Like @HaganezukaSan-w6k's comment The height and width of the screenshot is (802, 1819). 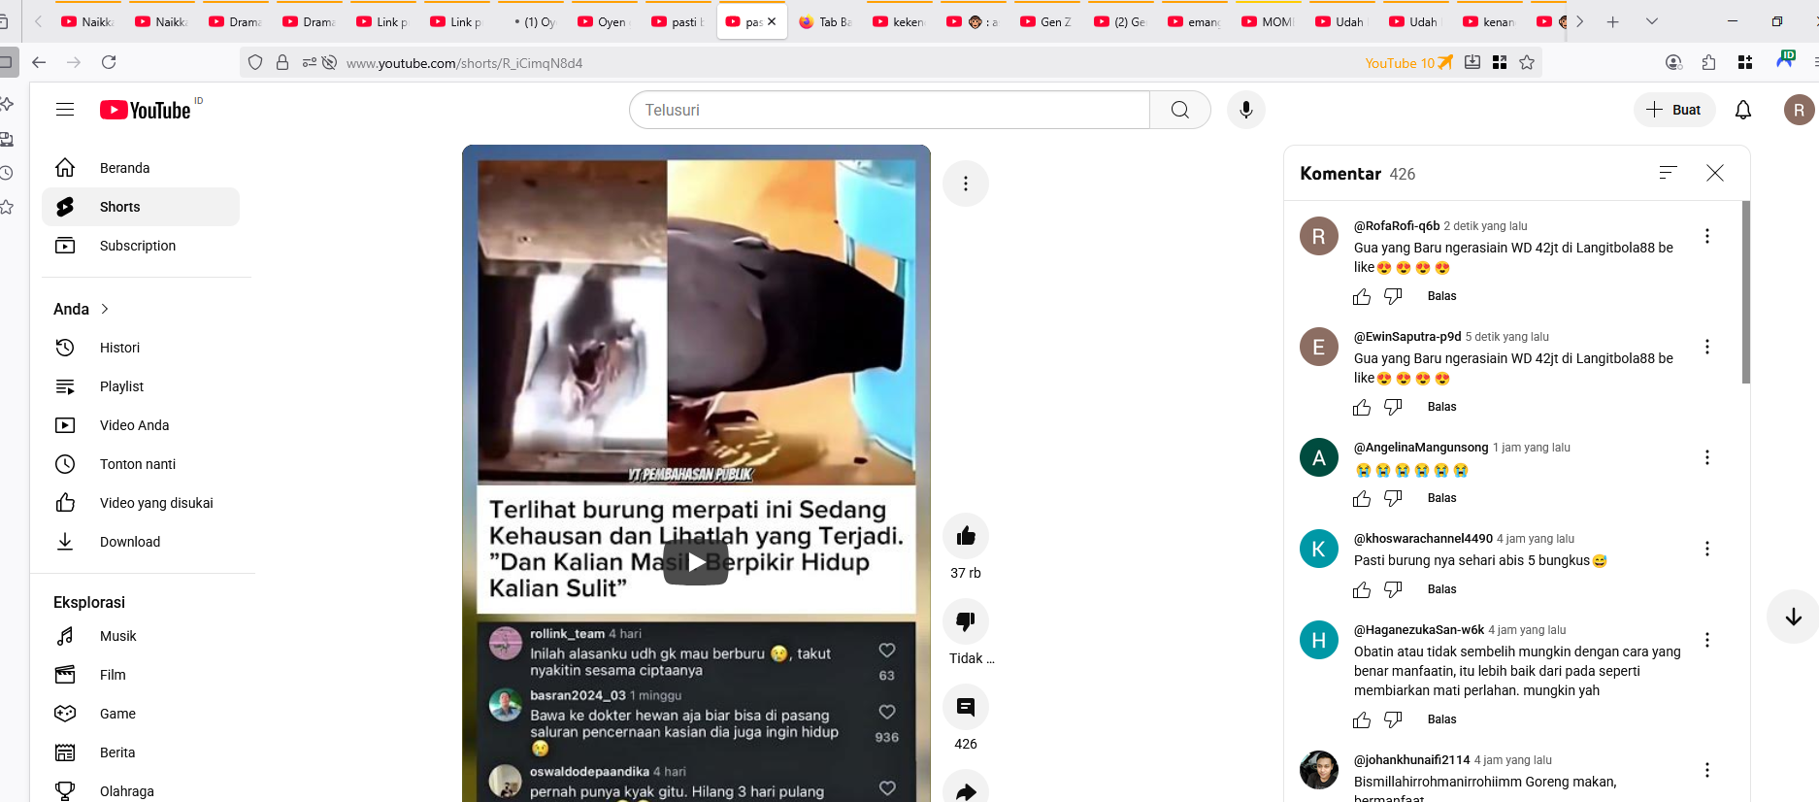(x=1362, y=719)
